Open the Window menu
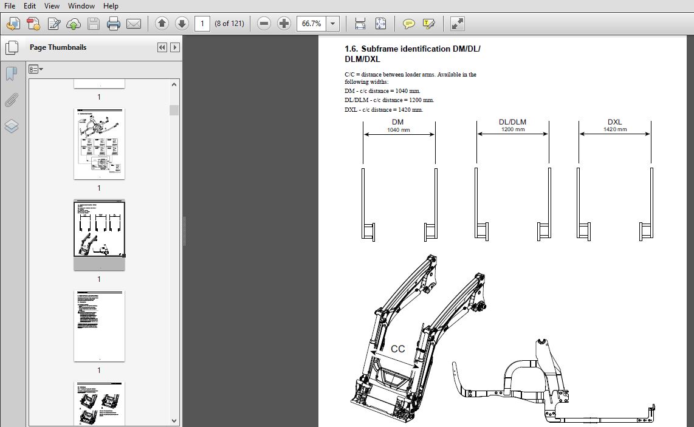The width and height of the screenshot is (694, 427). click(81, 5)
